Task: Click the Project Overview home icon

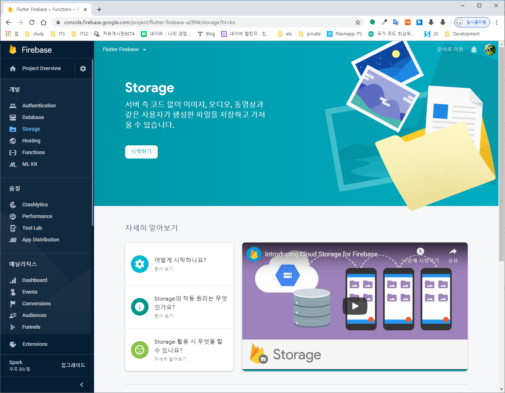Action: coord(13,69)
